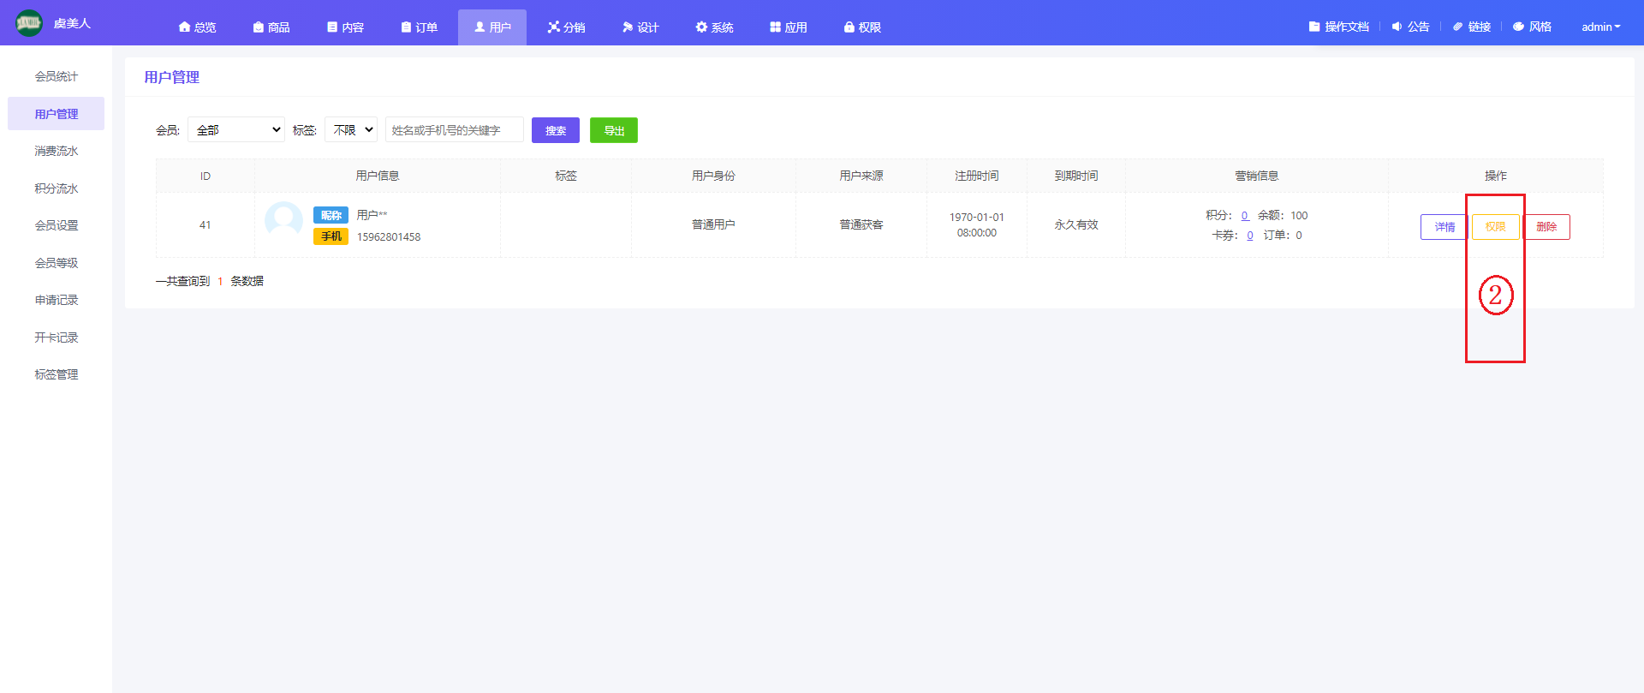Image resolution: width=1644 pixels, height=693 pixels.
Task: Open the 设计 design icon
Action: tap(628, 27)
